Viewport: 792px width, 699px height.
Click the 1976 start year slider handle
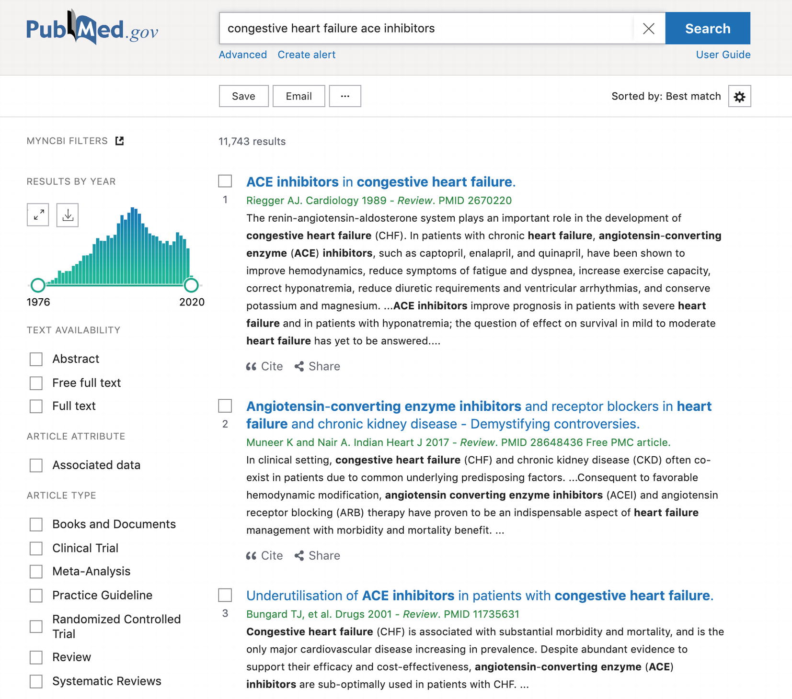point(38,285)
